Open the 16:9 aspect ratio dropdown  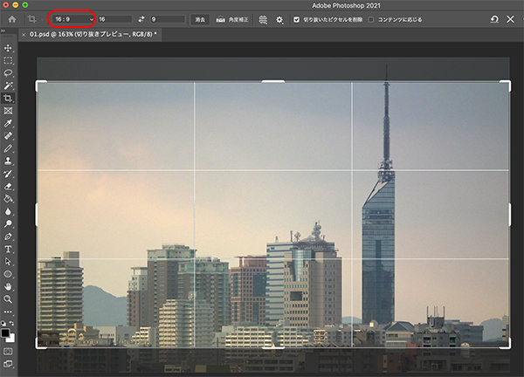72,18
